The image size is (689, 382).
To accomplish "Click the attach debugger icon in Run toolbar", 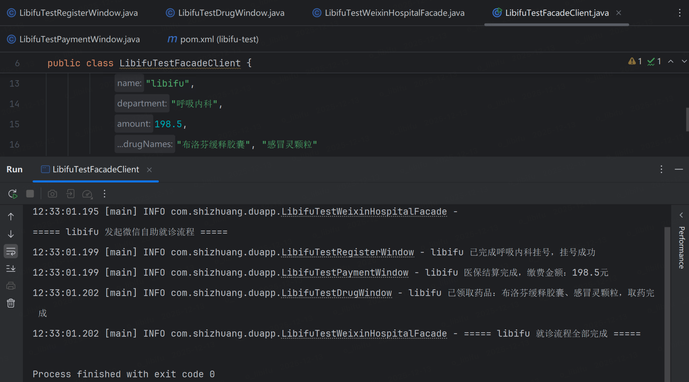I will coord(70,194).
